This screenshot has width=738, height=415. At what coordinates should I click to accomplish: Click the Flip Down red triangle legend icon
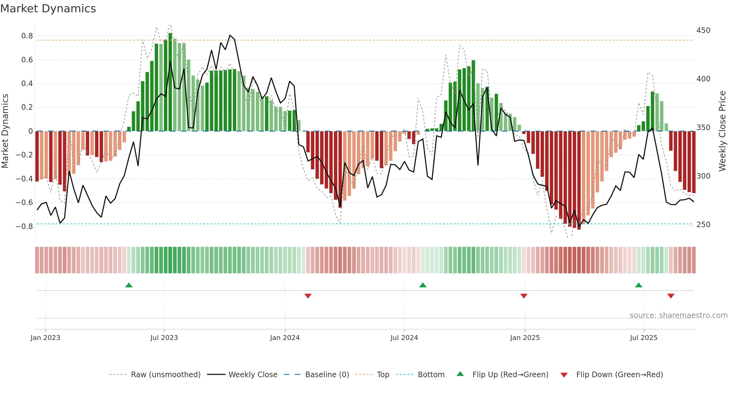click(564, 375)
